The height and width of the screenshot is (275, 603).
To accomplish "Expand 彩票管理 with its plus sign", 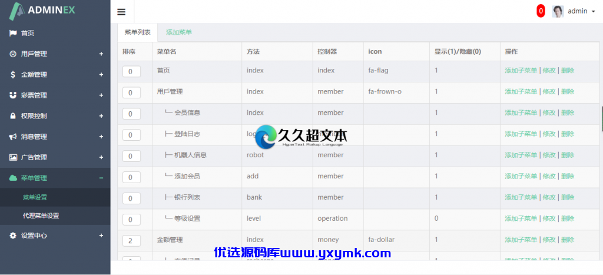I will pos(101,95).
